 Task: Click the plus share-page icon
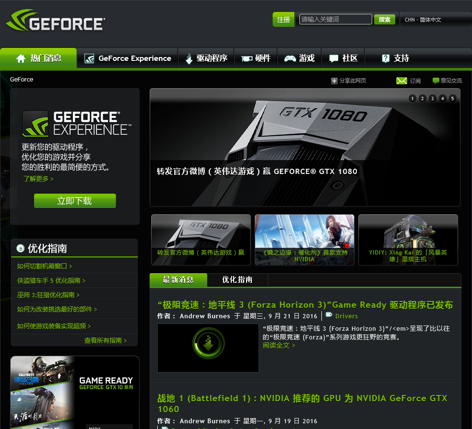(x=334, y=81)
